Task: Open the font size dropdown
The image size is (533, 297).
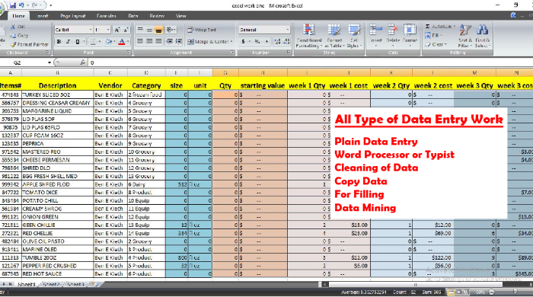Action: click(x=108, y=30)
